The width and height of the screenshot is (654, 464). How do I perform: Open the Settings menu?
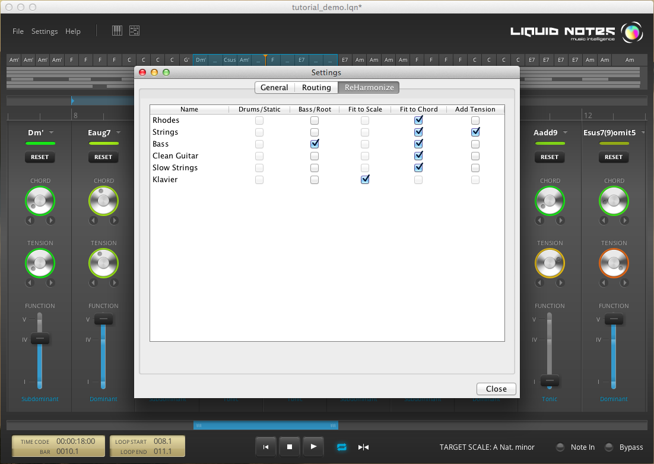point(45,31)
